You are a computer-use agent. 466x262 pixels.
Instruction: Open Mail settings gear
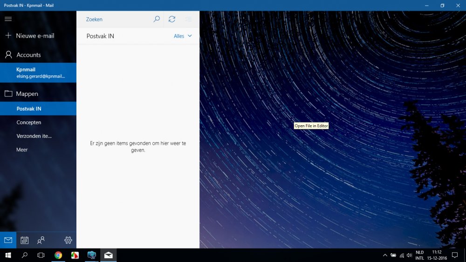(x=68, y=240)
